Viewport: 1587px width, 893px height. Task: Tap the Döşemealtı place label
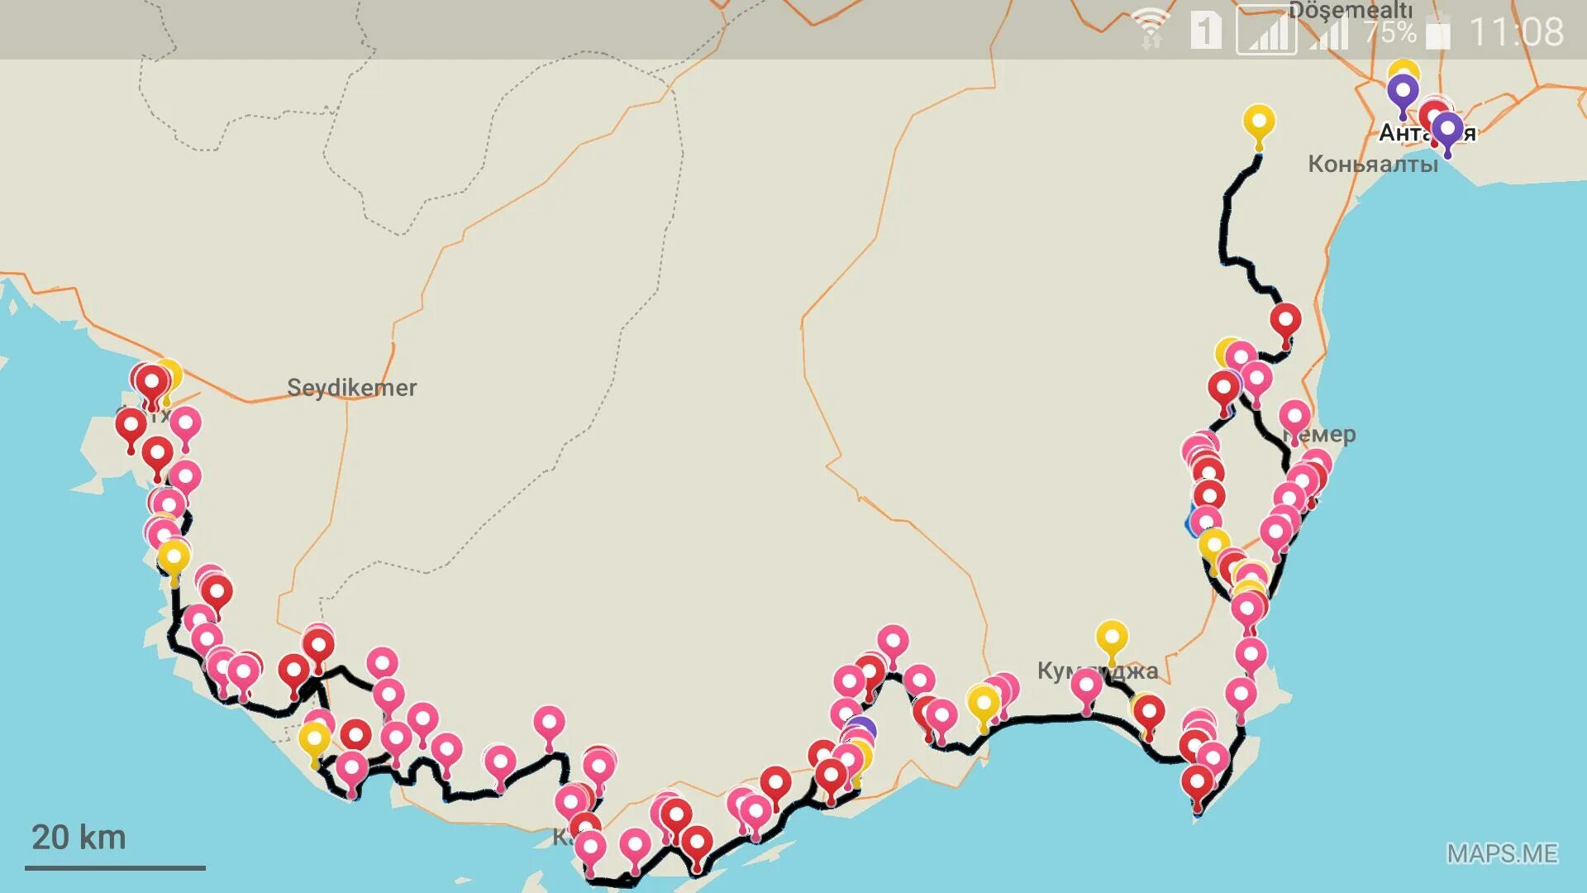(x=1351, y=11)
